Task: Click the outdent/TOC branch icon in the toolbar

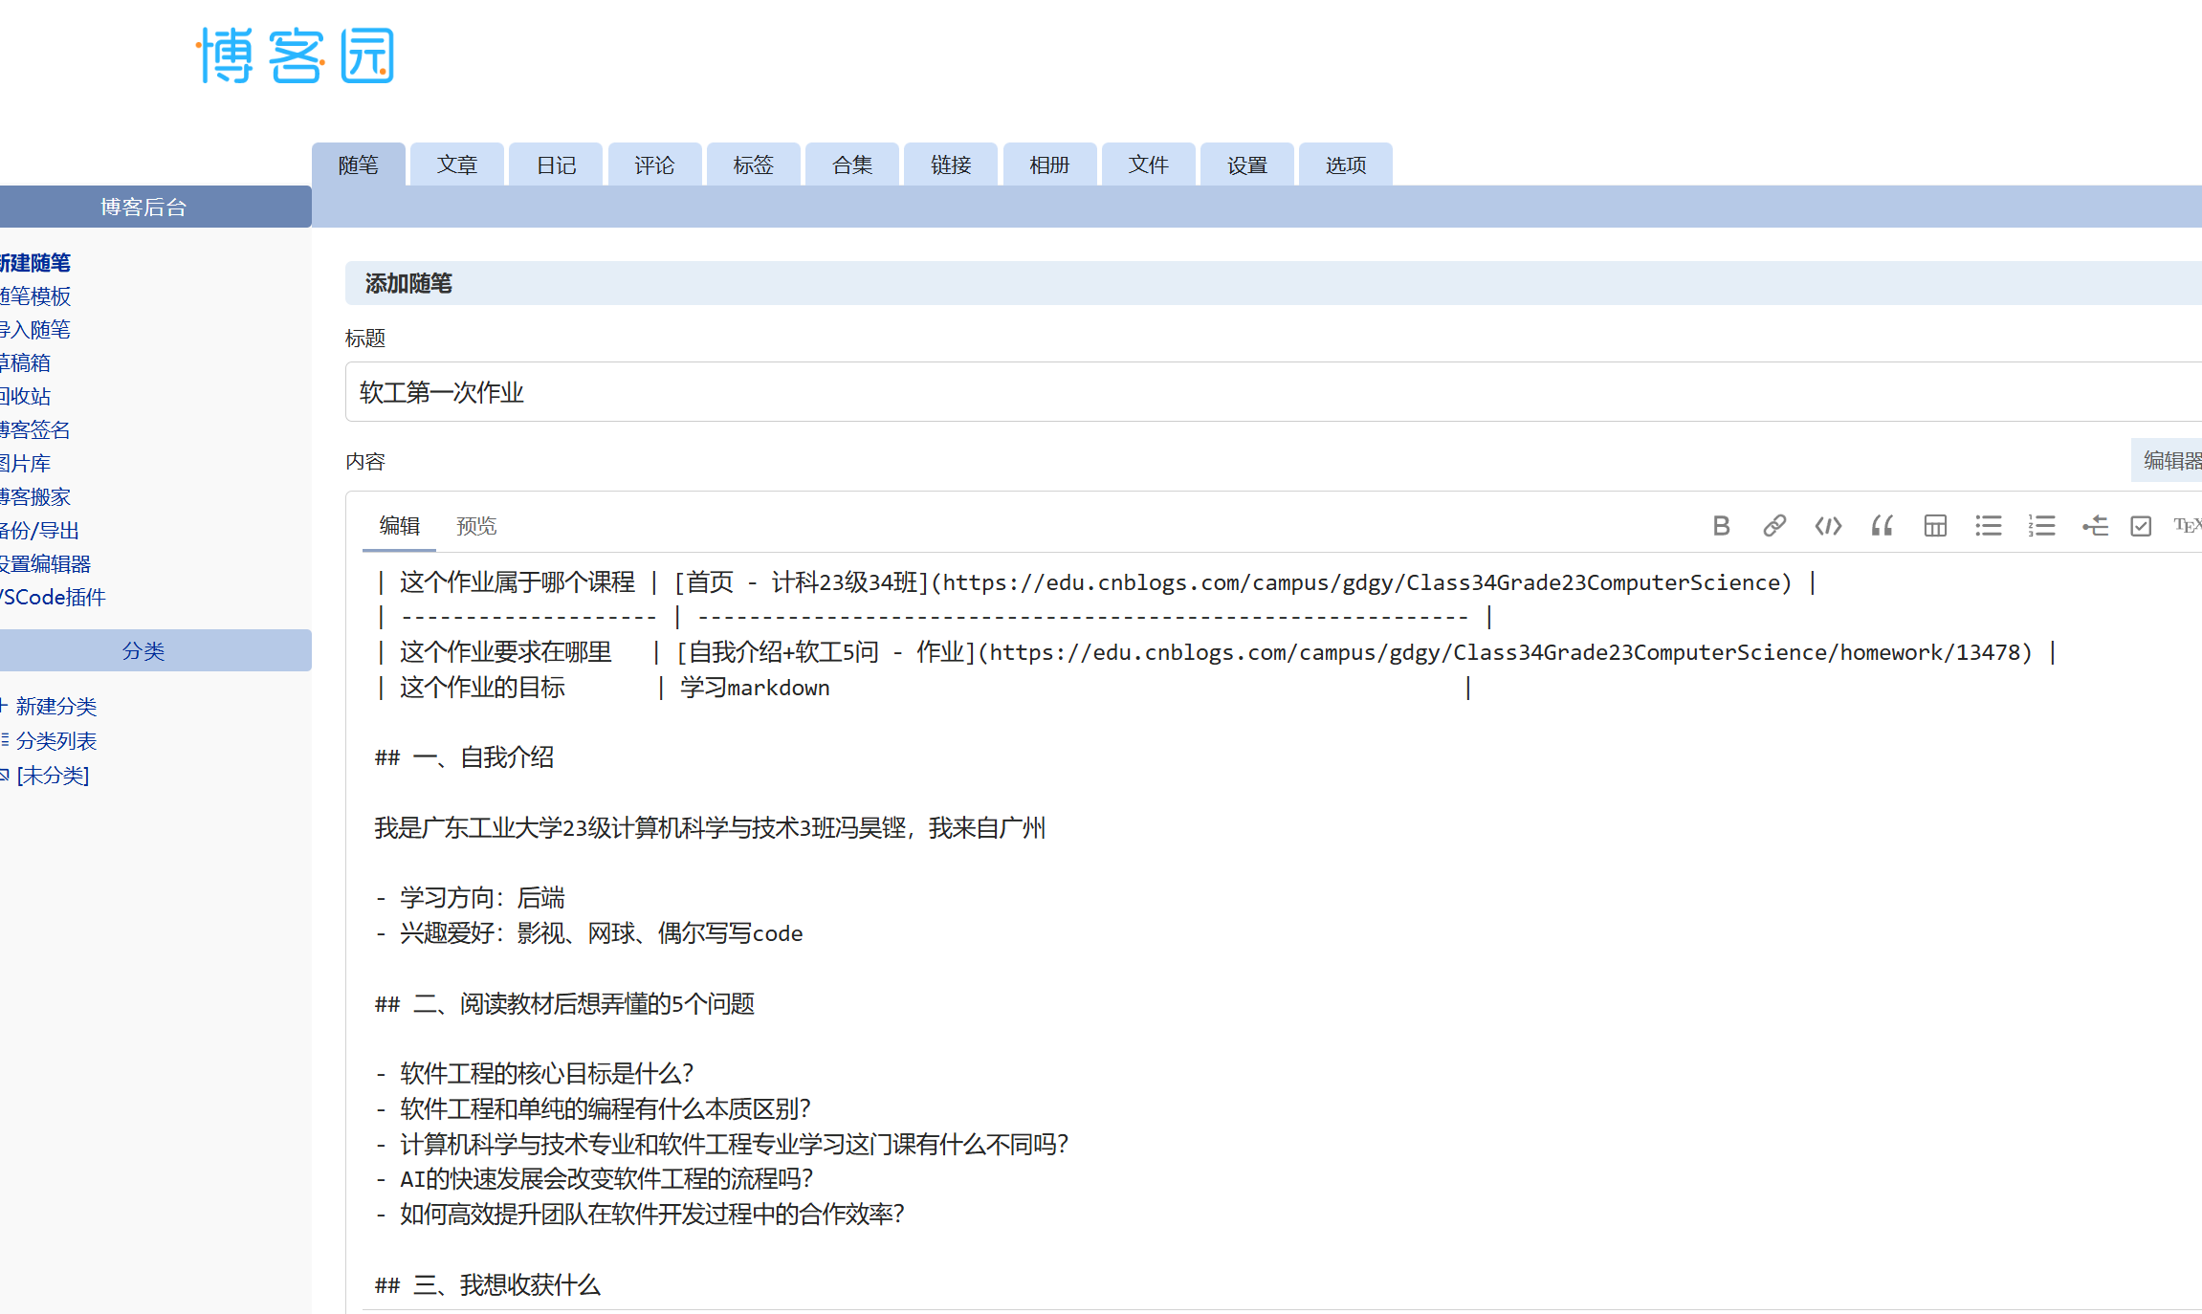Action: [x=2095, y=526]
